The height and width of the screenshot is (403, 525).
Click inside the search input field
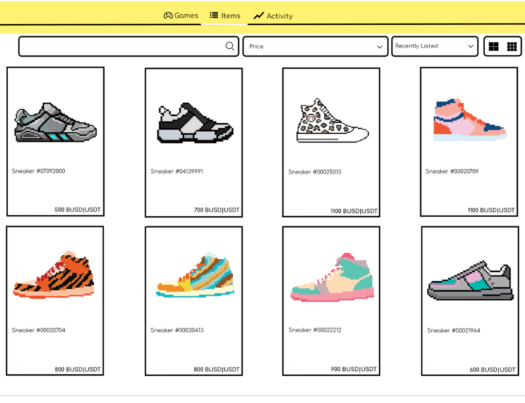coord(122,47)
